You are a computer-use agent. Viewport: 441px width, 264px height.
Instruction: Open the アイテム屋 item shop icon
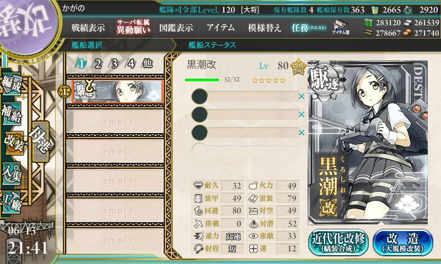point(341,27)
